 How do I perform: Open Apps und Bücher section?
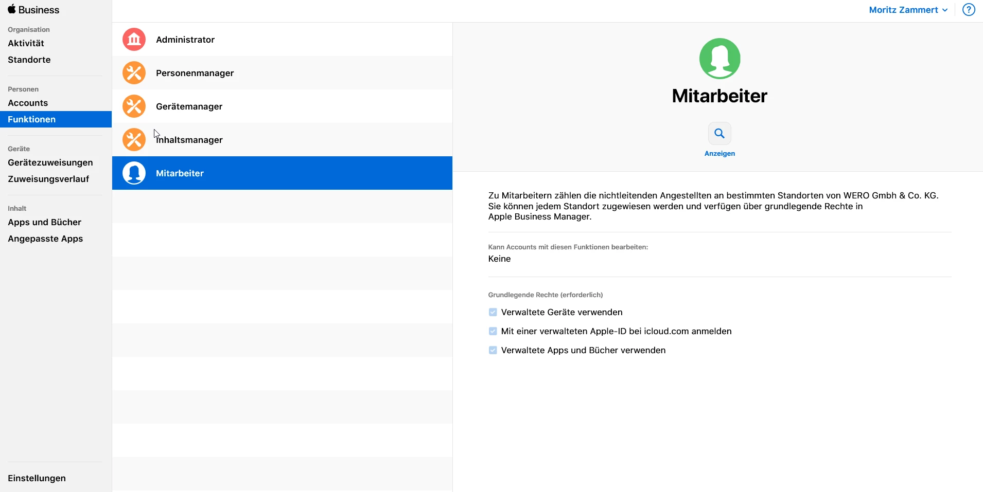pos(44,222)
